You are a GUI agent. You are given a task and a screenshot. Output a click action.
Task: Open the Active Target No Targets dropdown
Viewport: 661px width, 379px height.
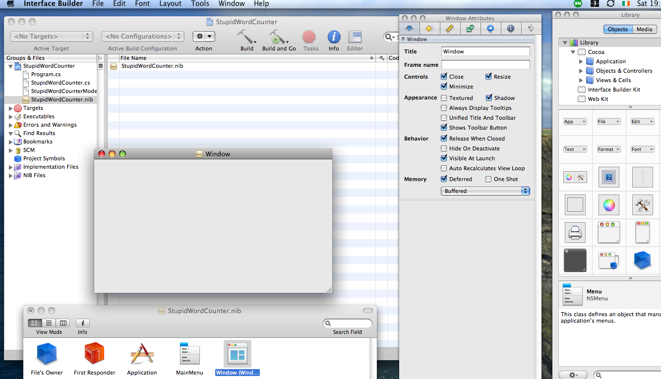tap(52, 37)
